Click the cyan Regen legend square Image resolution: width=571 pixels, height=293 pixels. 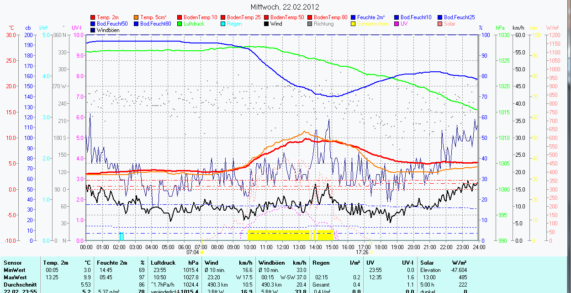pos(223,24)
